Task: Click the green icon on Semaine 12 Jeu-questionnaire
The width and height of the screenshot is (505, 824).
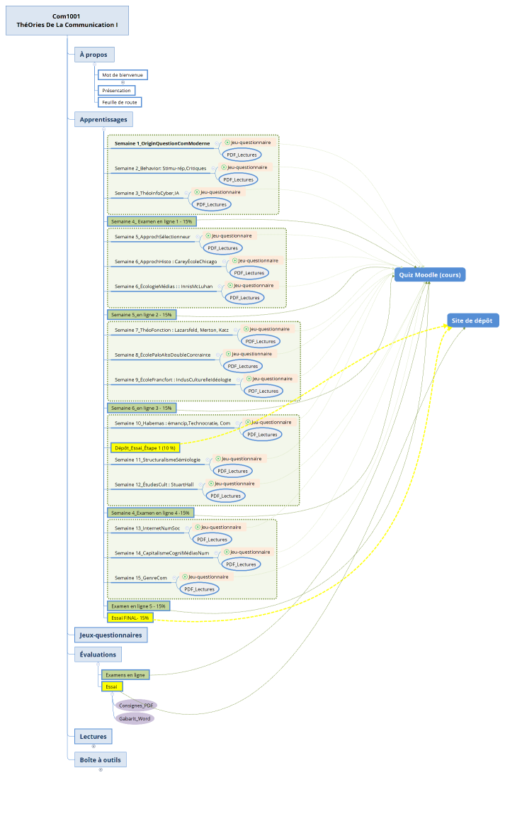Action: (x=212, y=484)
